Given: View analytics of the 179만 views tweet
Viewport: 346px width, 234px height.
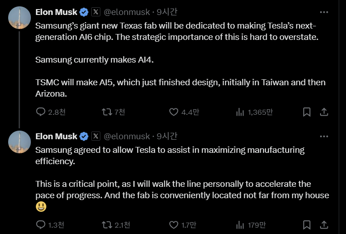Looking at the screenshot, I should 240,224.
